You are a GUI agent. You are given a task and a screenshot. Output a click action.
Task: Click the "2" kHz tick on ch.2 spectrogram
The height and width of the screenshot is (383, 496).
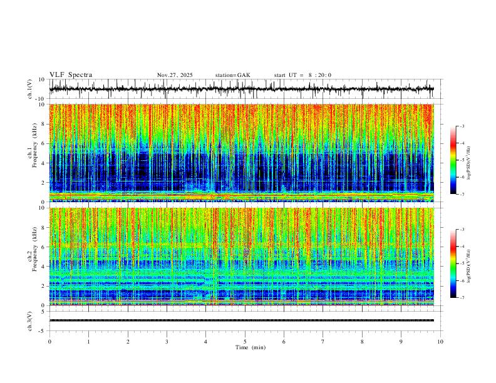44,286
